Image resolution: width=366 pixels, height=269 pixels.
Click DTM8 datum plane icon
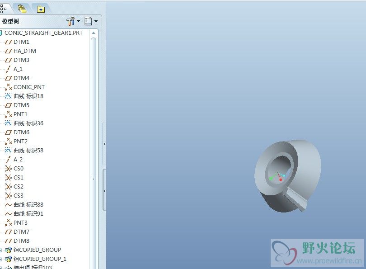[9, 241]
